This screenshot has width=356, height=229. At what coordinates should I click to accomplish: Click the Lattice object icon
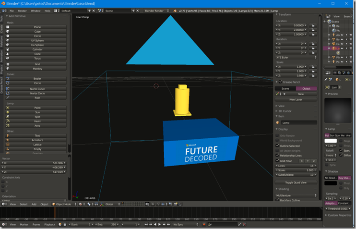[x=8, y=145]
